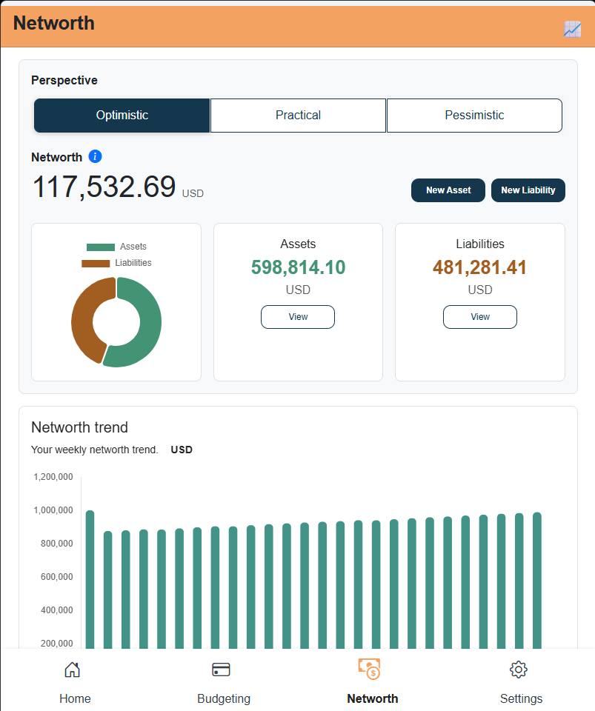Click the Networth label in bottom navigation
Screen dimensions: 595x711
coord(372,698)
